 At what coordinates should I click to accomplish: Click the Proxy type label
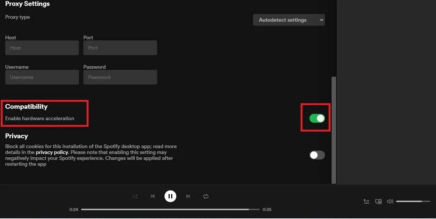click(x=17, y=17)
